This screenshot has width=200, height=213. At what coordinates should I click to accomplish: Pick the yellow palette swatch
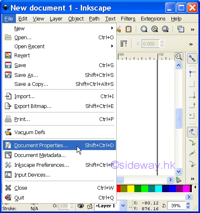coord(131,188)
